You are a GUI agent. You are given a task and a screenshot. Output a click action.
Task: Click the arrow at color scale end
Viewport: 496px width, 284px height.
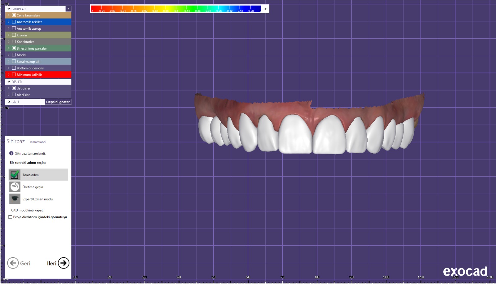coord(265,9)
